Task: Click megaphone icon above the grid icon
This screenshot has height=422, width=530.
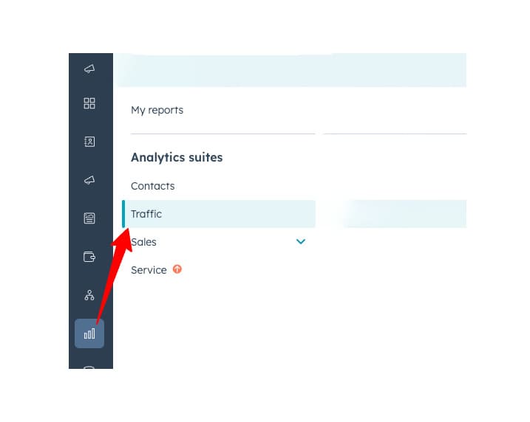Action: (89, 69)
